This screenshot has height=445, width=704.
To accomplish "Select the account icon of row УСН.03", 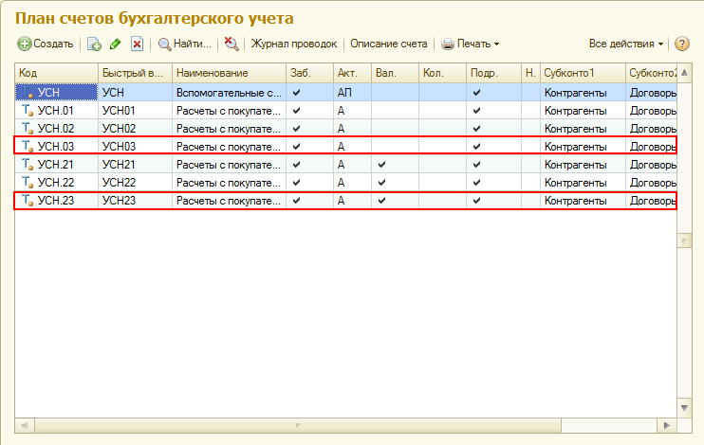I will point(28,146).
